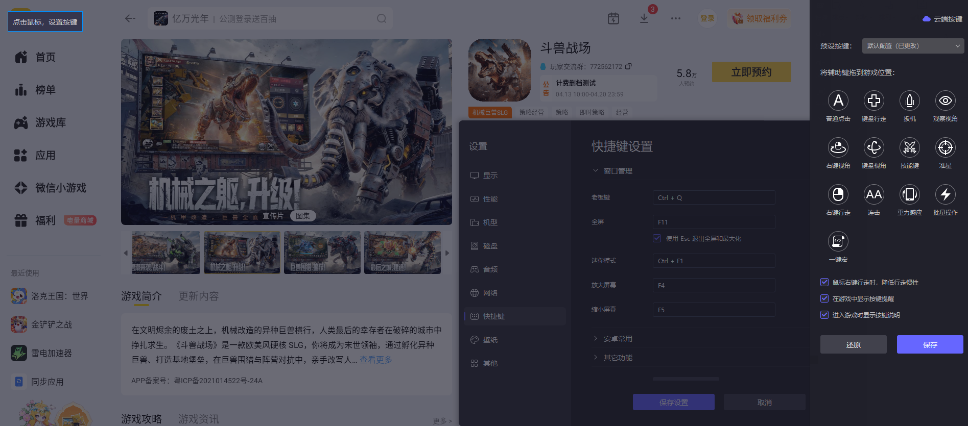The width and height of the screenshot is (968, 426).
Task: Click the 立即预约 reserve button
Action: click(x=751, y=72)
